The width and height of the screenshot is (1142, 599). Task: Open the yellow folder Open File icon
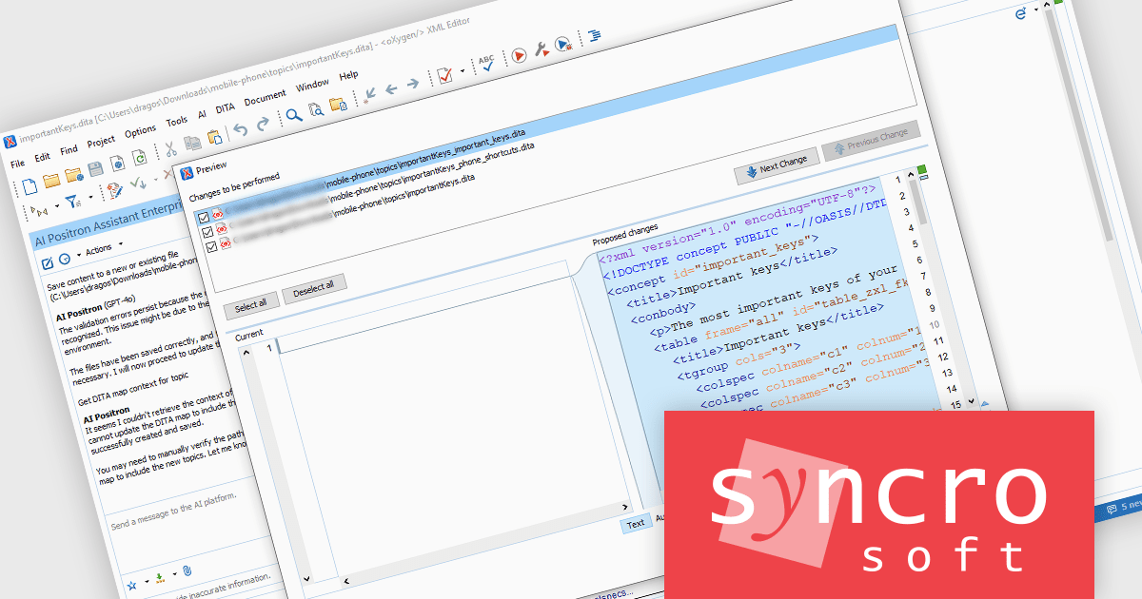coord(52,179)
